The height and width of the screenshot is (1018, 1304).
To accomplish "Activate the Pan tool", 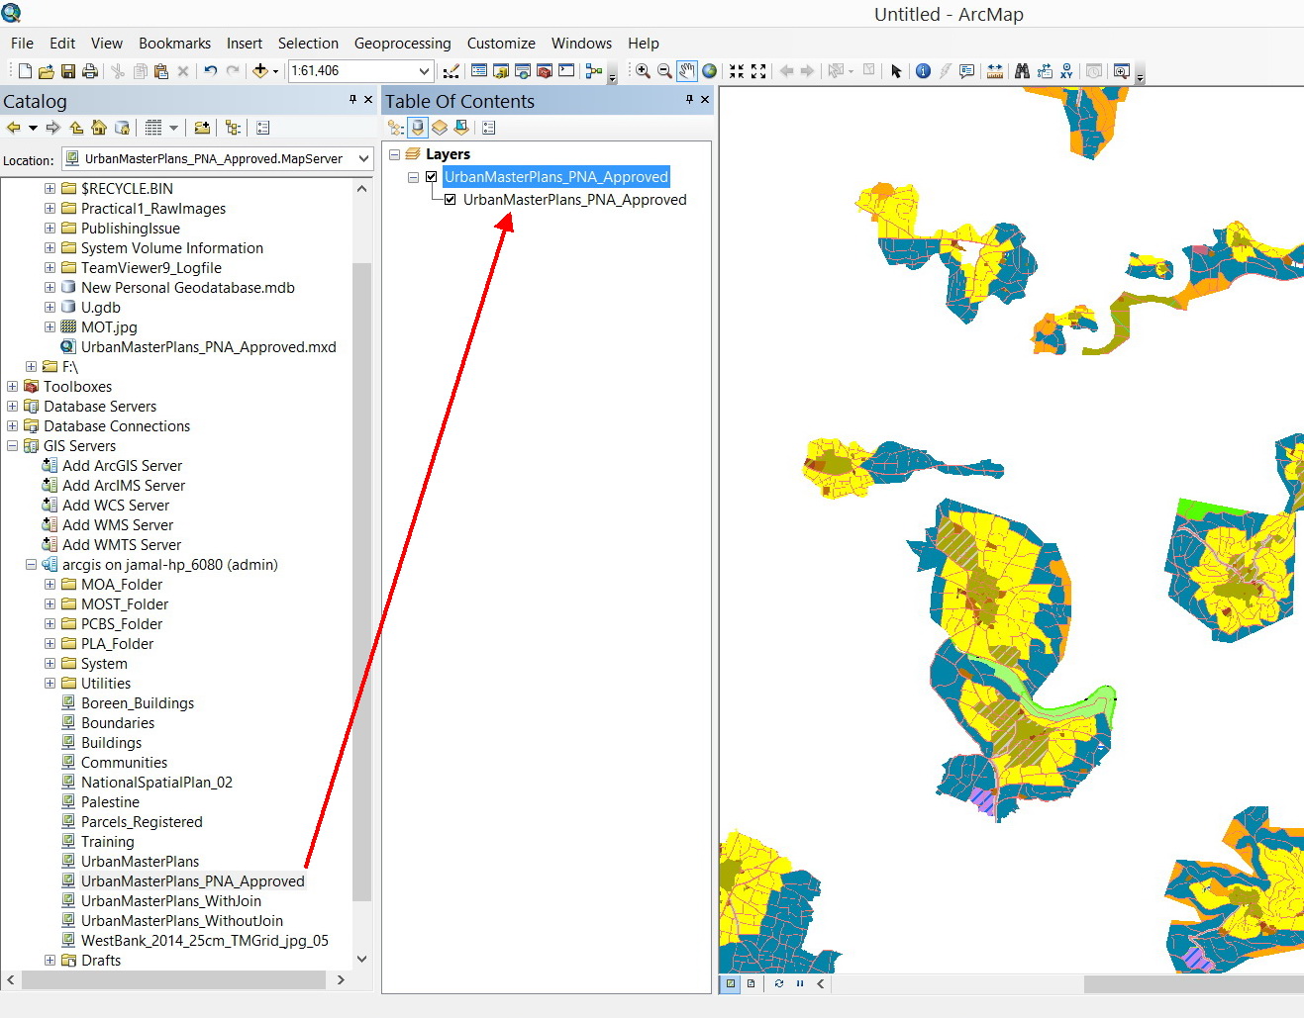I will (687, 71).
